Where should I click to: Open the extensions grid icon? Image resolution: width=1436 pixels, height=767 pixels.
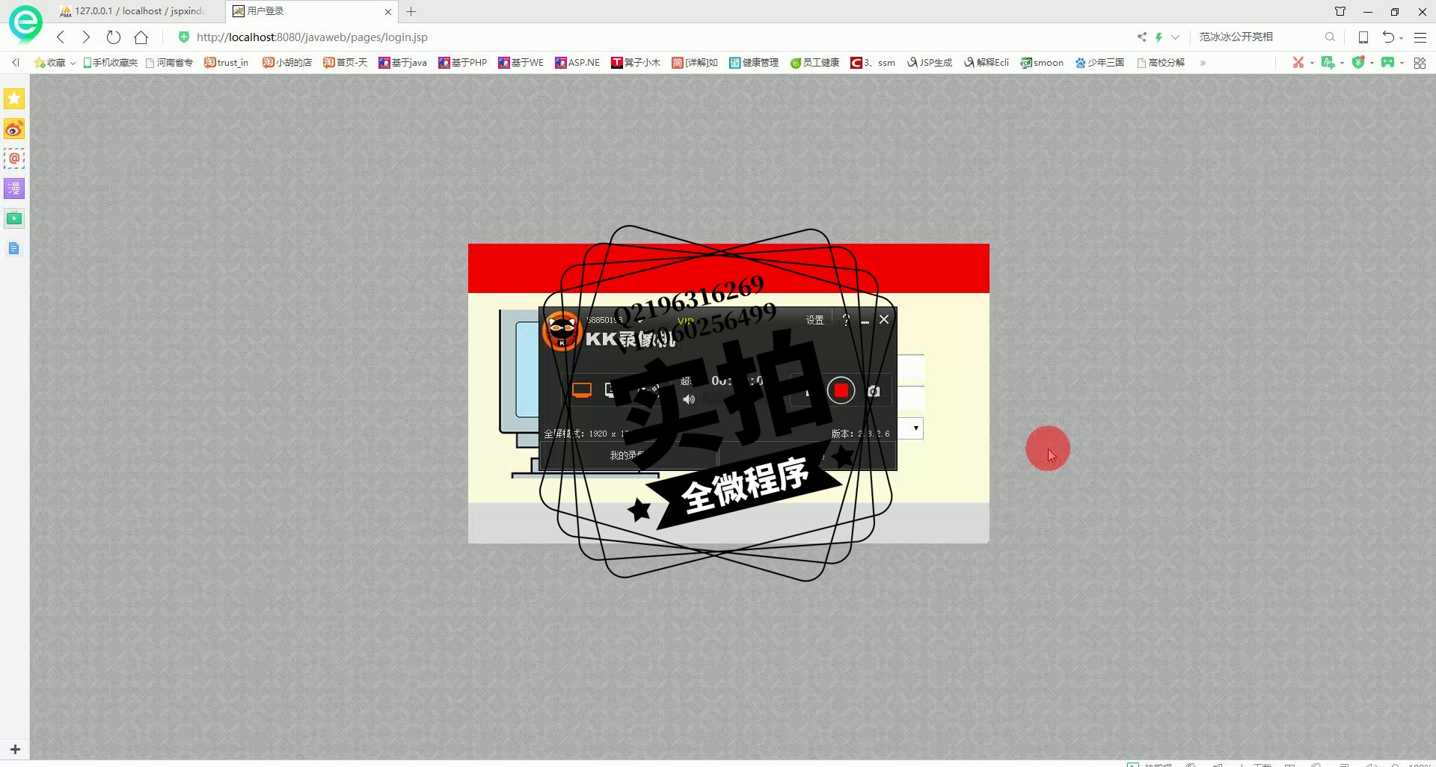tap(1420, 63)
